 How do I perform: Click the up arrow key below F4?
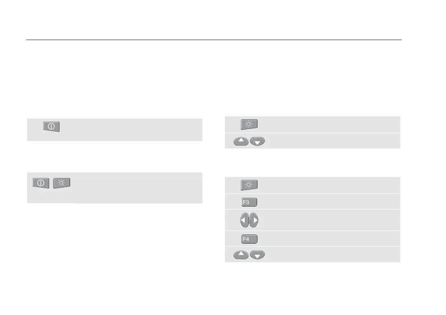[241, 255]
